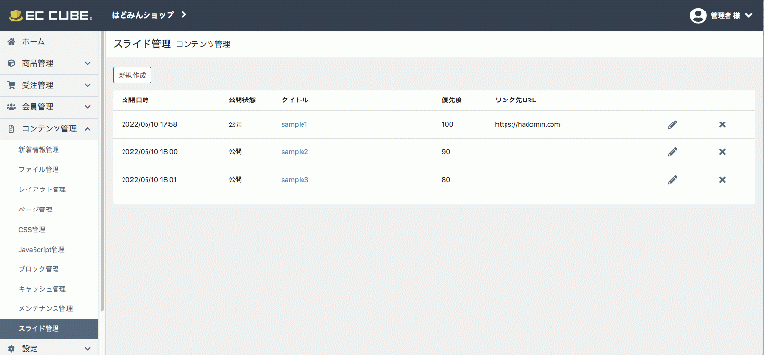
Task: Open the sample2 slide link
Action: [295, 152]
